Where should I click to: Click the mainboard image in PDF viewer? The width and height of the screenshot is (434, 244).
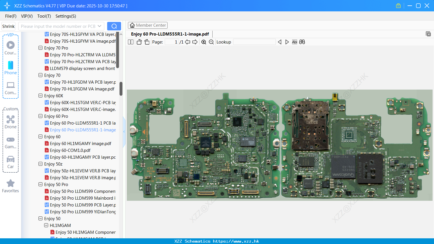pos(280,145)
